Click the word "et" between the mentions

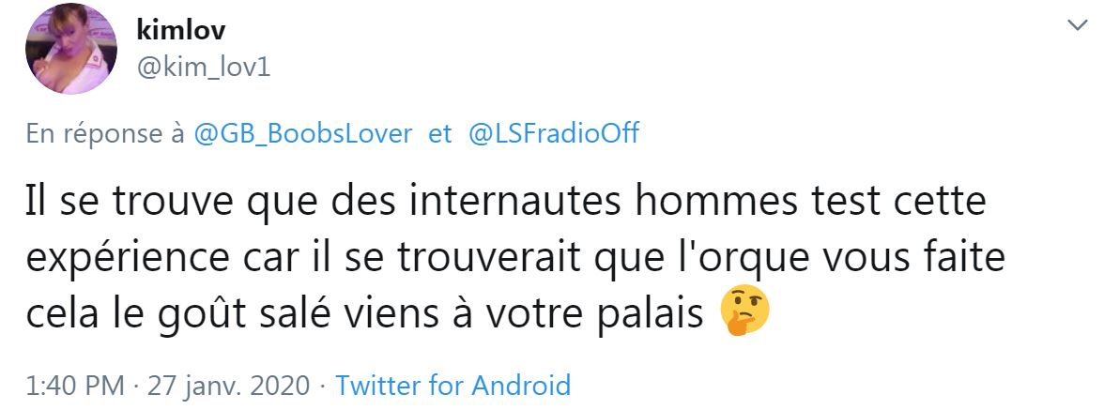tap(439, 133)
